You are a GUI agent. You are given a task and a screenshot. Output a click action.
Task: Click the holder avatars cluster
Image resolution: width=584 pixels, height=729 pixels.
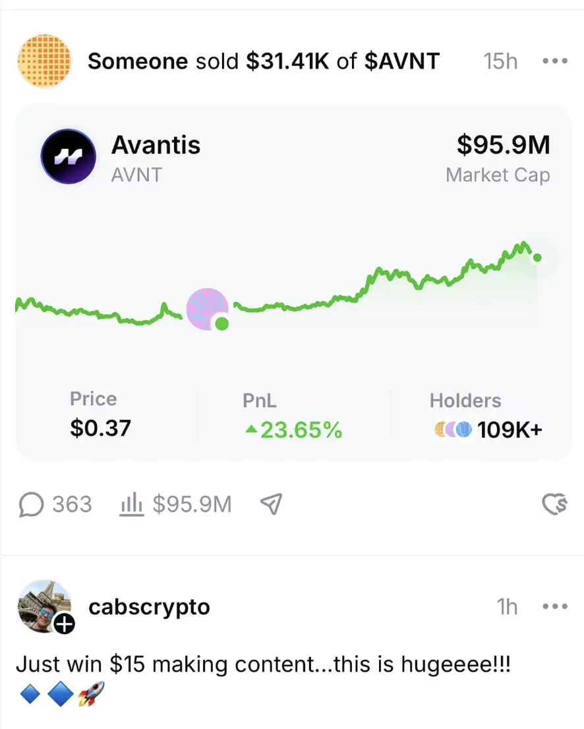(x=453, y=430)
